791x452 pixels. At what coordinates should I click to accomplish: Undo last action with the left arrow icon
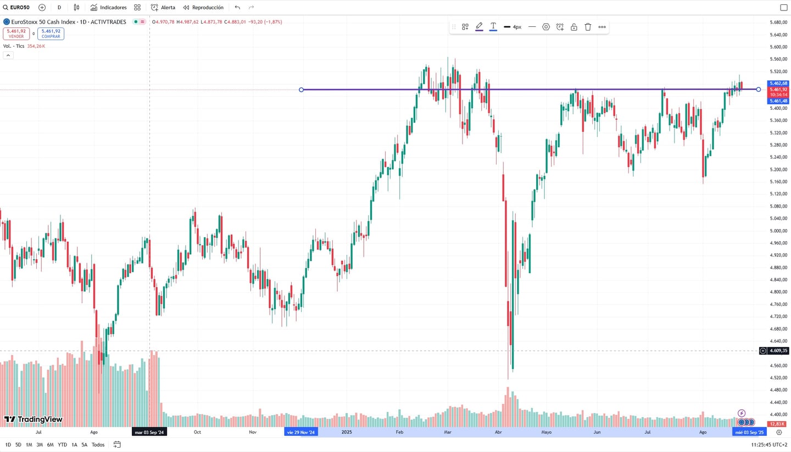click(237, 7)
